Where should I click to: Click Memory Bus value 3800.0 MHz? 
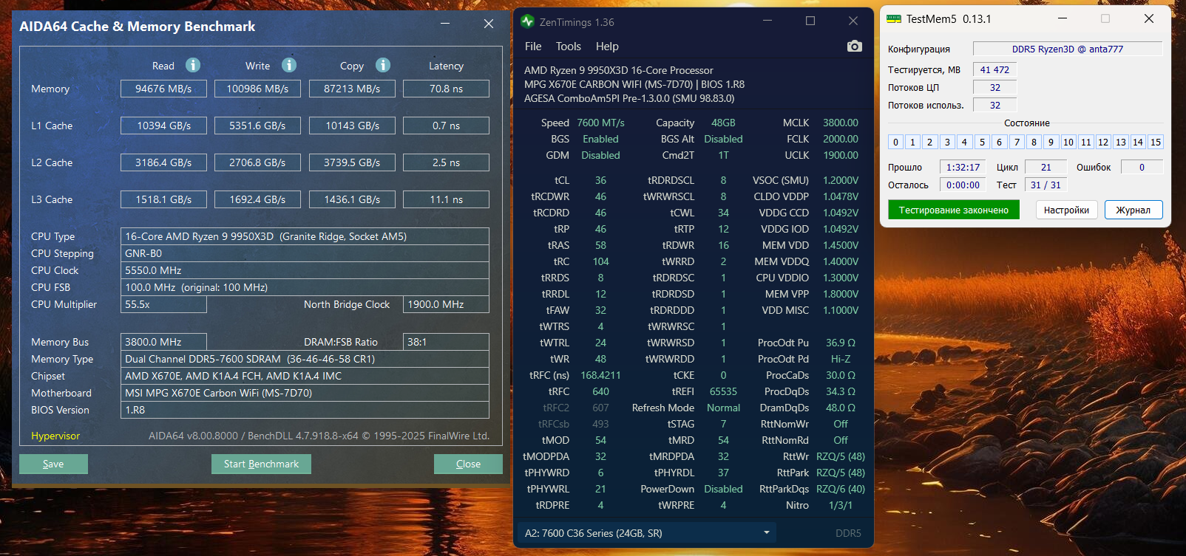(163, 342)
